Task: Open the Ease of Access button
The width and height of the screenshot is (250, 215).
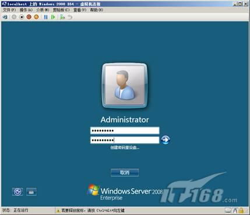Action: (x=17, y=192)
